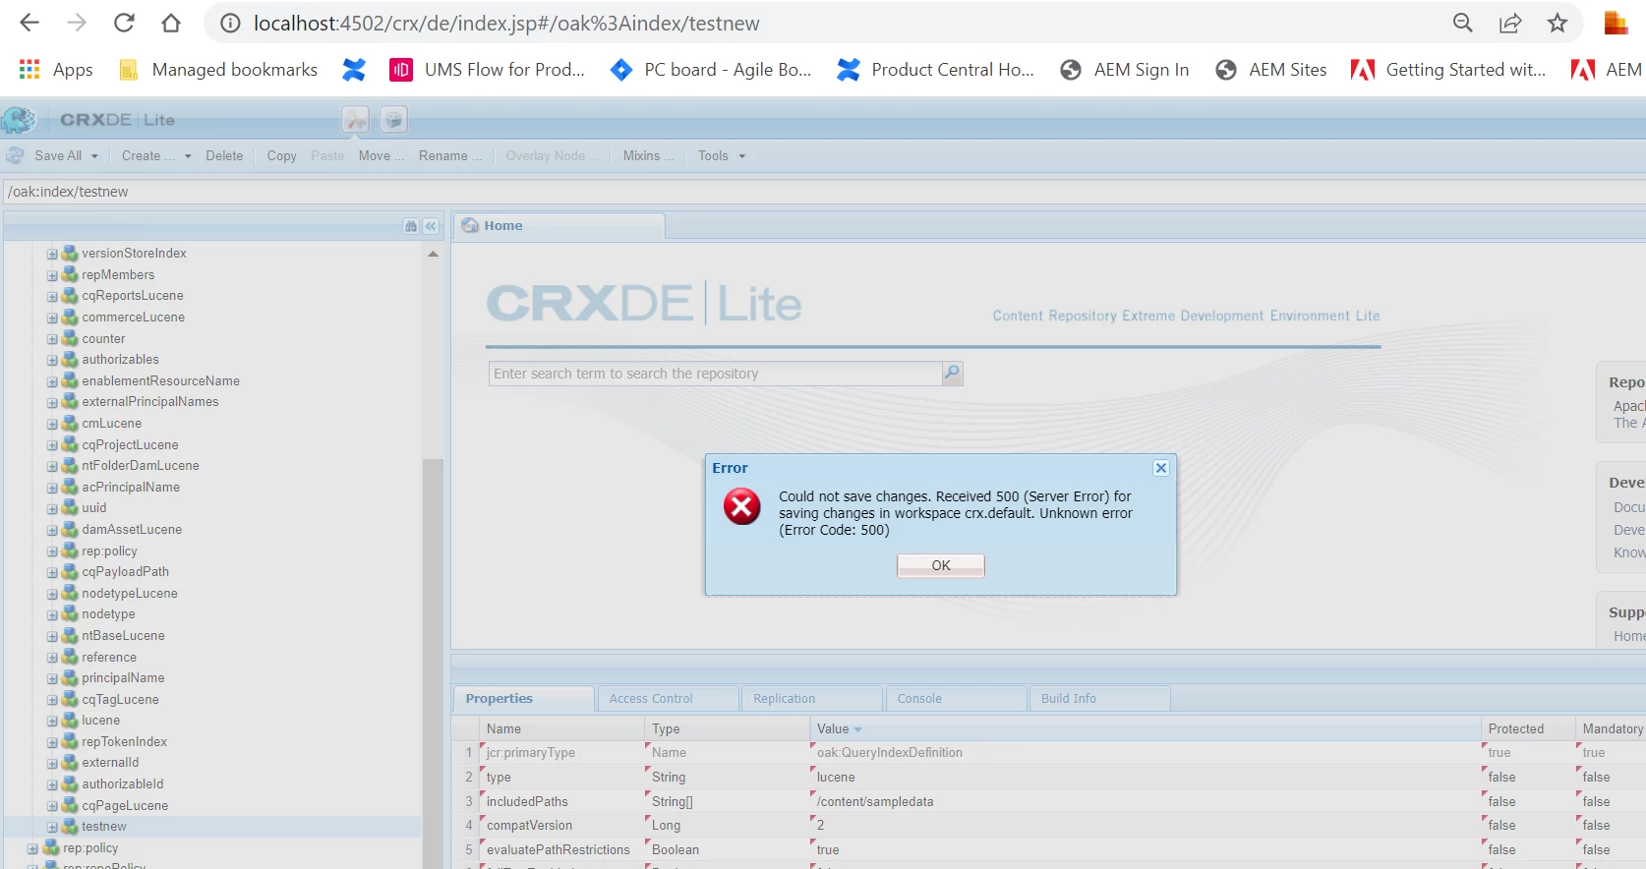Click the repository search magnifier icon
This screenshot has height=869, width=1646.
coord(952,374)
